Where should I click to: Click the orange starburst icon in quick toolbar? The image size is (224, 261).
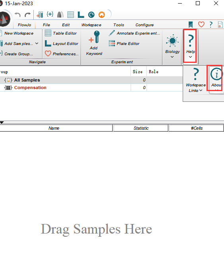coord(102,15)
